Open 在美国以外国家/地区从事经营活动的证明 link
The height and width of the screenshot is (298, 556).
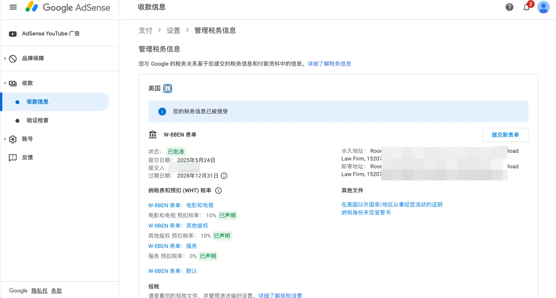(392, 205)
